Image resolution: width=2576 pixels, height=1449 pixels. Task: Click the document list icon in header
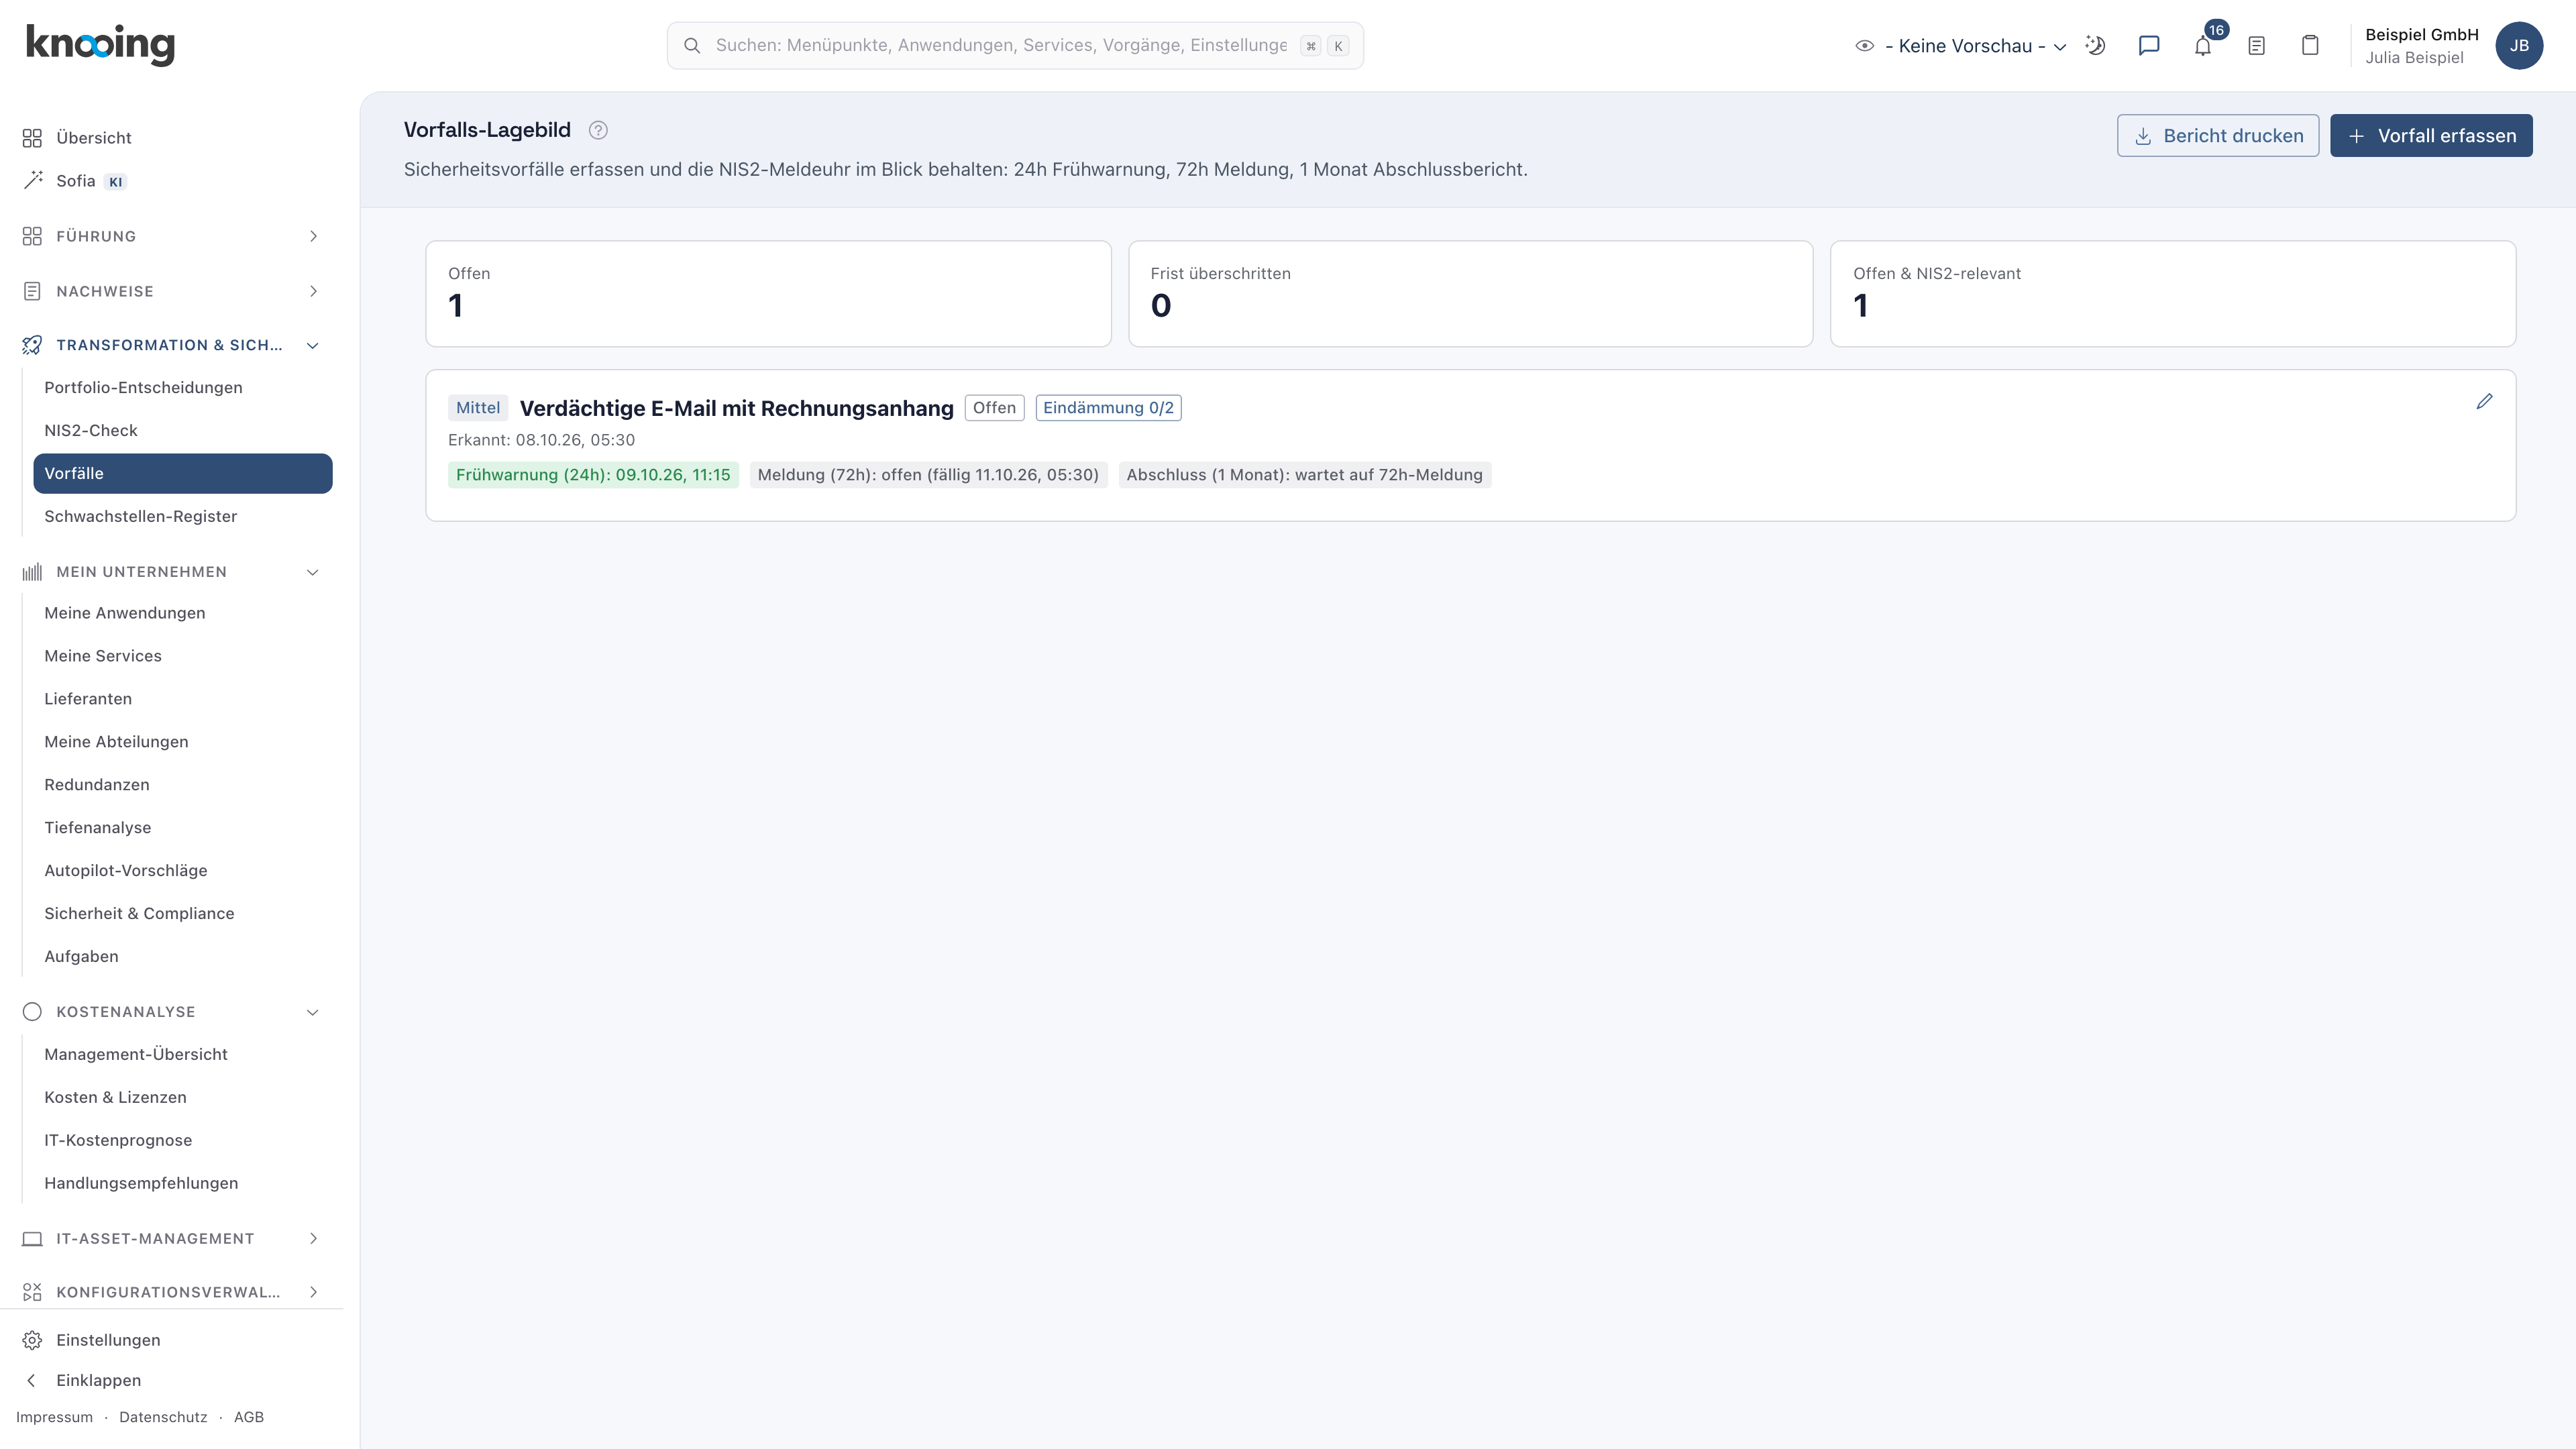coord(2256,46)
